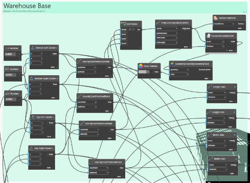Screen dimensions: 250x183
Task: Open the joinTolerance port chevron
Action: click(176, 33)
